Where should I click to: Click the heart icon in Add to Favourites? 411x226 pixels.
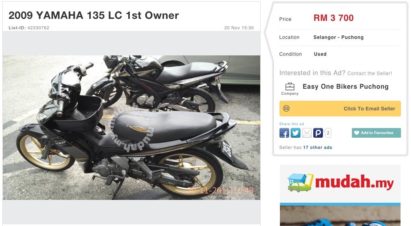pos(357,133)
